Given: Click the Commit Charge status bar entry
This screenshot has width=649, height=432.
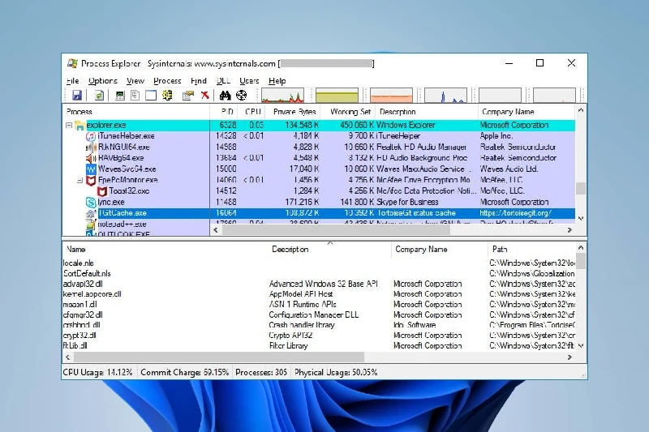Looking at the screenshot, I should click(x=185, y=373).
